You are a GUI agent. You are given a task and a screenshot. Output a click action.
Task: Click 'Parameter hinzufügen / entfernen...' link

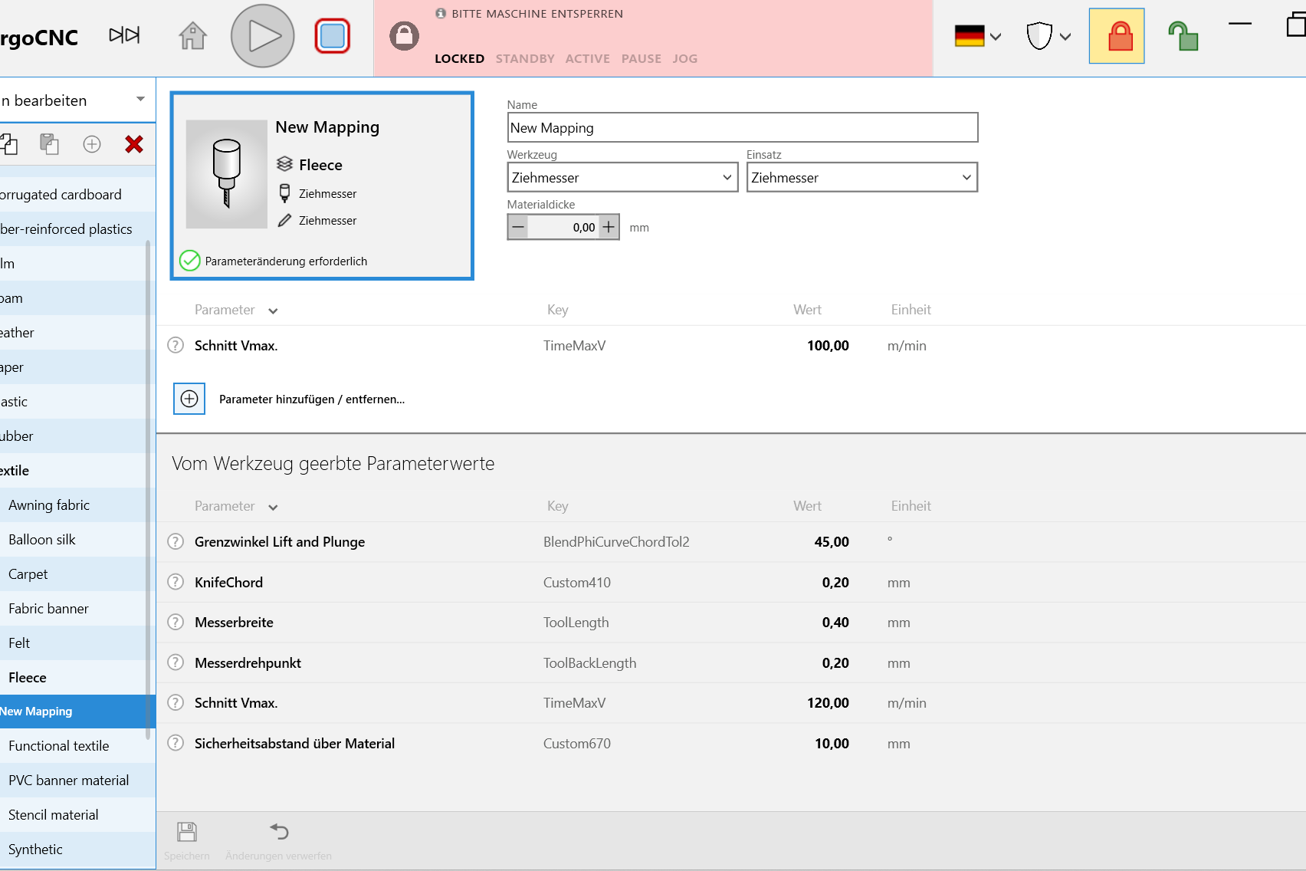[x=312, y=399]
